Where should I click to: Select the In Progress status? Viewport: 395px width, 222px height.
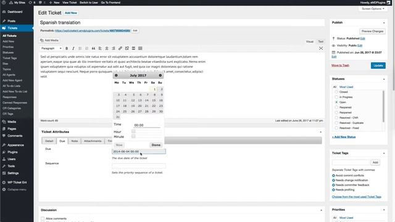(336, 97)
